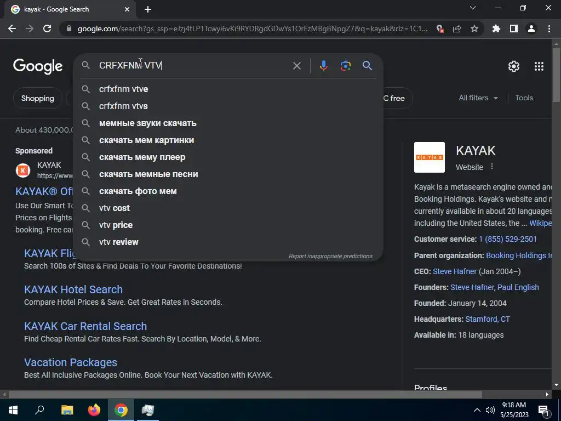The image size is (561, 421).
Task: Select suggestion crfxfnm vtvs
Action: point(228,106)
